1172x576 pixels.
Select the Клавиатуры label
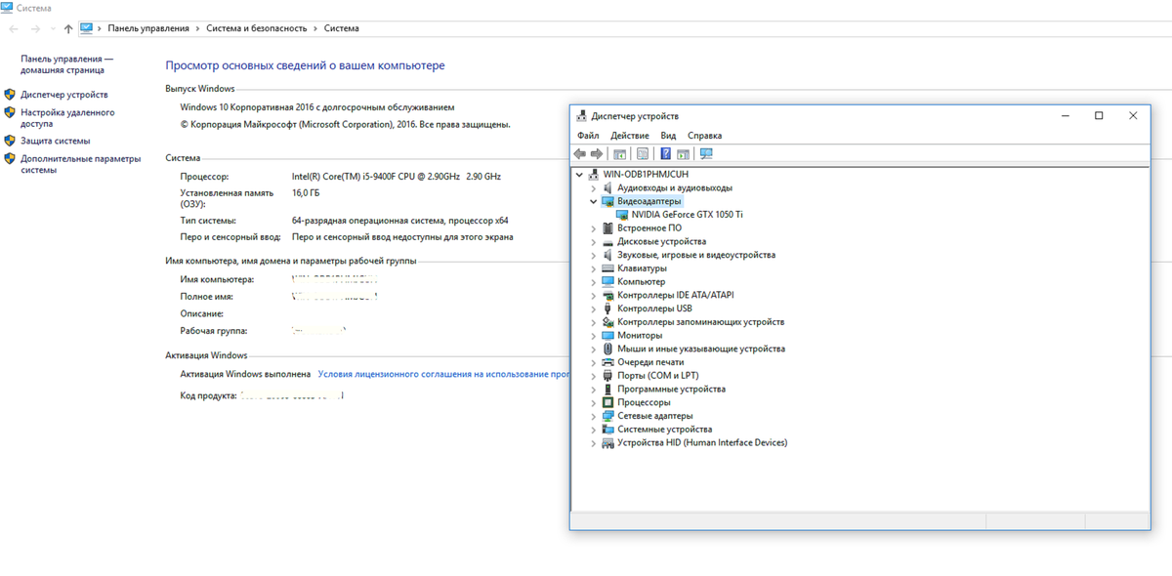pos(642,267)
